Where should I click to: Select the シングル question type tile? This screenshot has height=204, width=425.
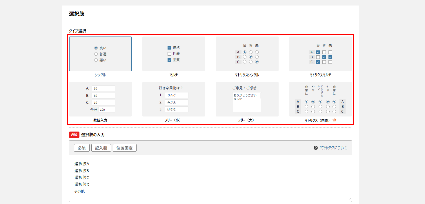[100, 54]
